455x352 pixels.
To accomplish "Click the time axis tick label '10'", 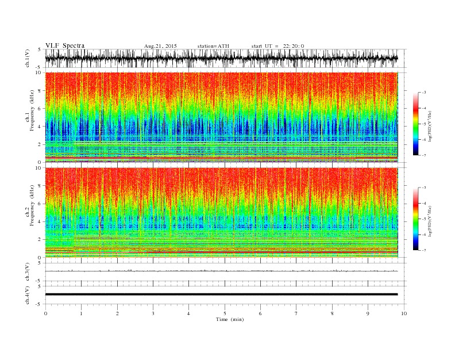I will (404, 313).
